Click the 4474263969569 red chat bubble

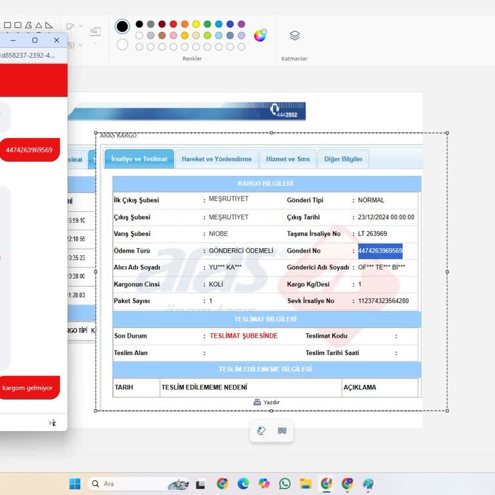coord(29,150)
